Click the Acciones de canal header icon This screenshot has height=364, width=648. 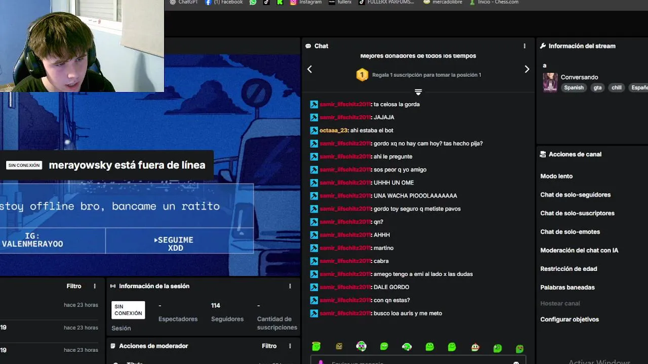pos(543,154)
